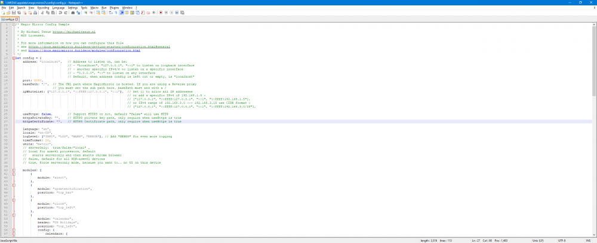Screen dimensions: 597x243
Task: Redo the edit via toolbar arrow
Action: (x=66, y=13)
